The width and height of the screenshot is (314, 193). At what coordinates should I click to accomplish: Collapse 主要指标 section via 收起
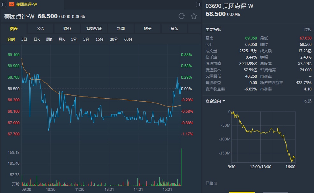(307, 30)
